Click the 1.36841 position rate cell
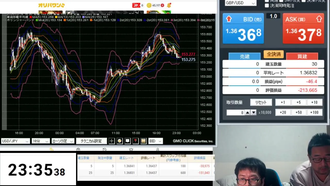Screen dimensions: 330x186 click(129, 166)
